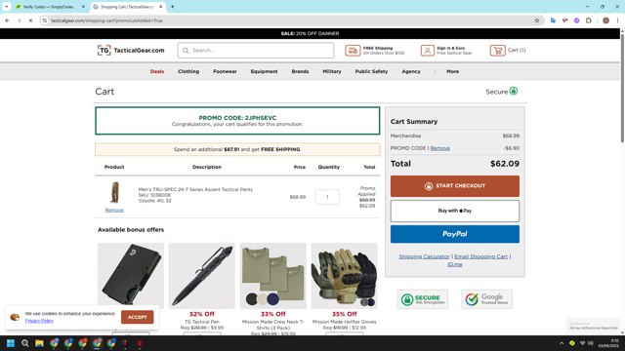Accept the cookies notice
This screenshot has width=625, height=351.
[137, 317]
